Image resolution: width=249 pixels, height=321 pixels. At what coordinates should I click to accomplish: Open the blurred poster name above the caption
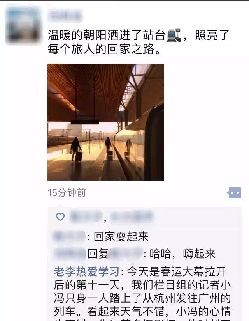point(65,16)
